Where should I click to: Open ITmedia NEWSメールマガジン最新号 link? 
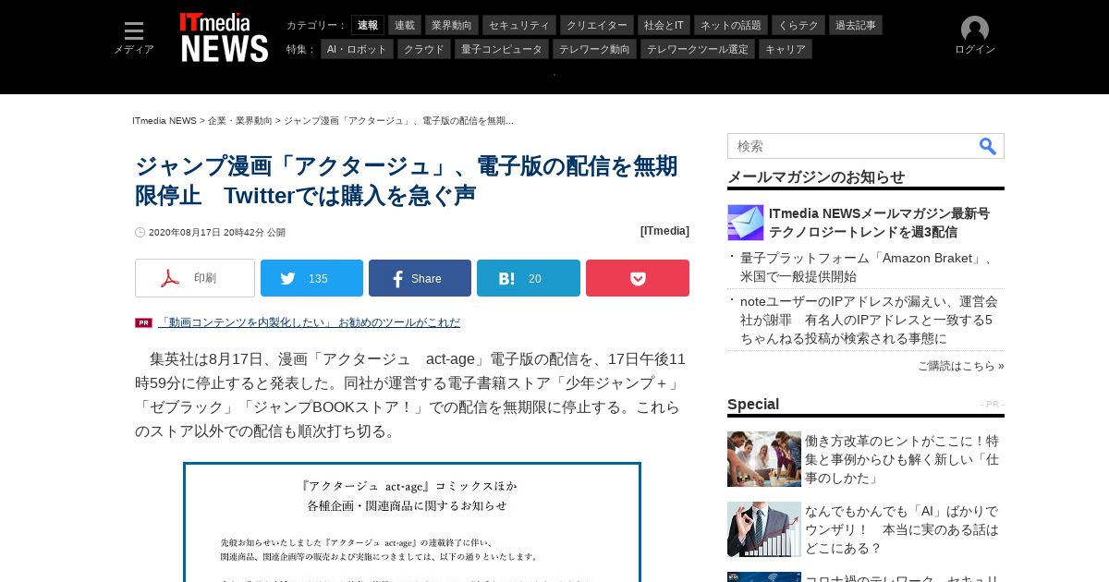click(879, 223)
